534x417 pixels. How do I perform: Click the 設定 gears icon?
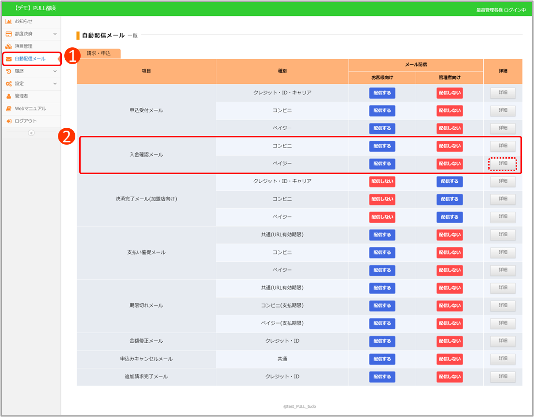(x=9, y=84)
